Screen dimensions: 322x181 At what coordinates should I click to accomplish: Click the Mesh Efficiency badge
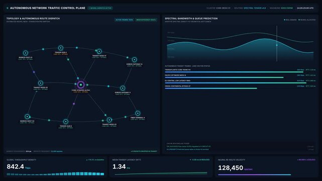click(x=146, y=20)
